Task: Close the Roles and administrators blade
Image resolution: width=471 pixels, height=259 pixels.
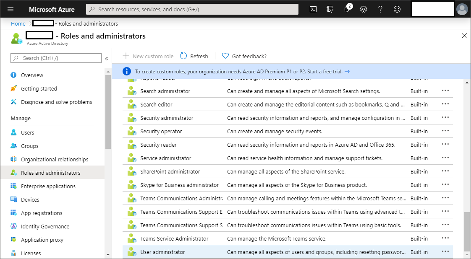Action: 464,36
